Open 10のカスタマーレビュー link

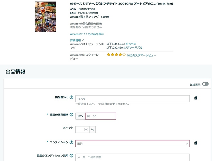[x=141, y=55]
